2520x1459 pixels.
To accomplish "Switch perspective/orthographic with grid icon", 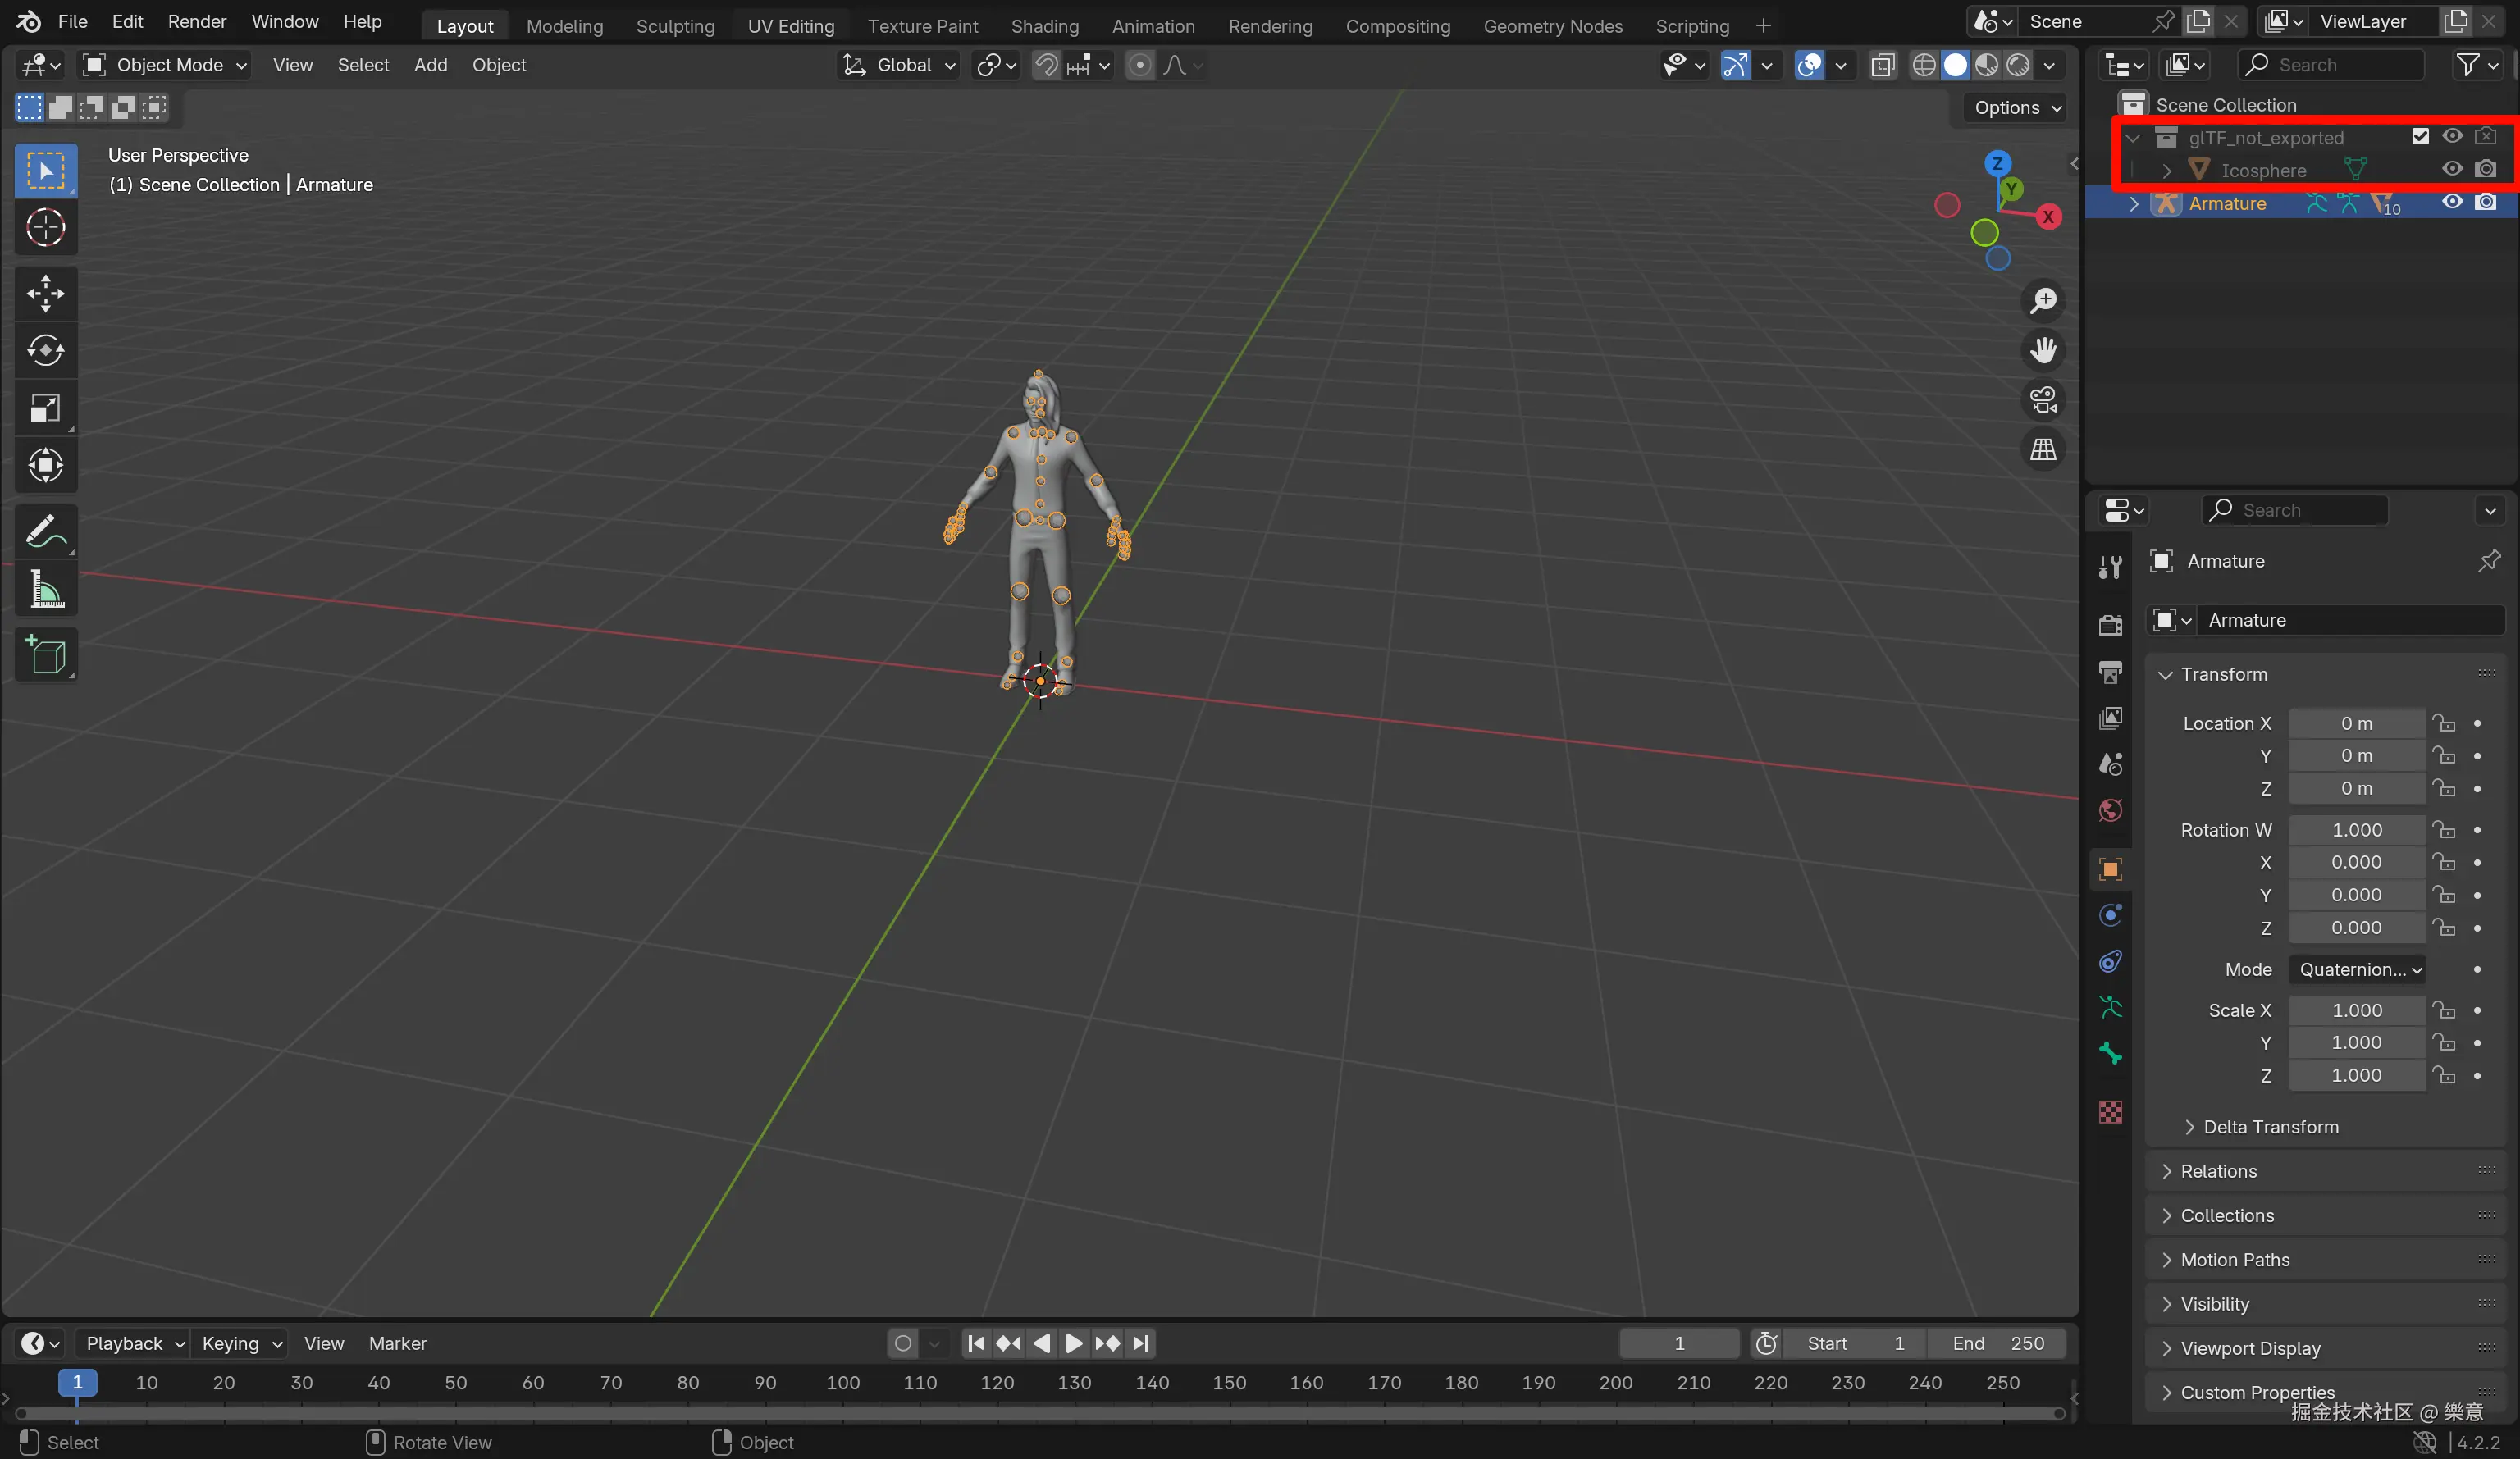I will point(2043,450).
